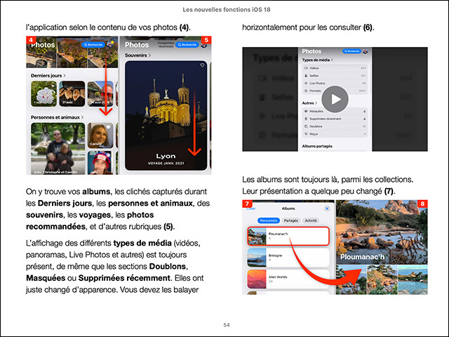Play the embedded Photos video
Image resolution: width=449 pixels, height=337 pixels.
click(x=335, y=99)
